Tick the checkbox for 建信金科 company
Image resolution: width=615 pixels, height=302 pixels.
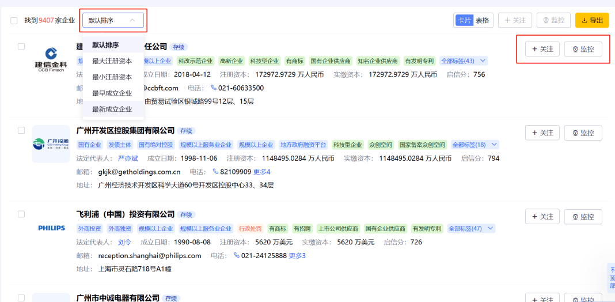tap(21, 46)
